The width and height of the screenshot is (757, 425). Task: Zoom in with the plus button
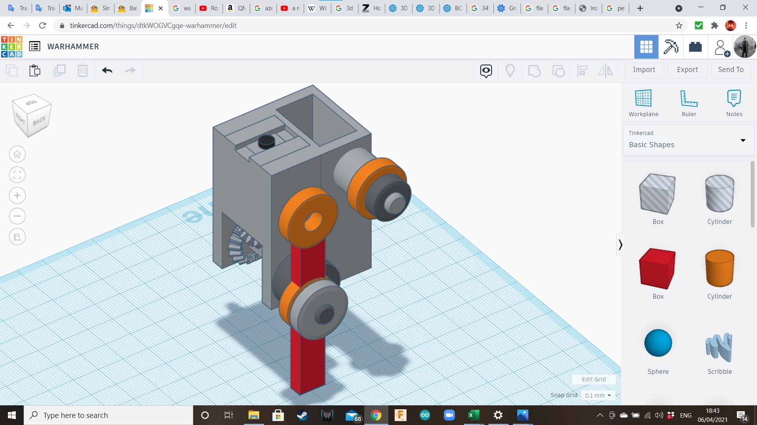17,196
